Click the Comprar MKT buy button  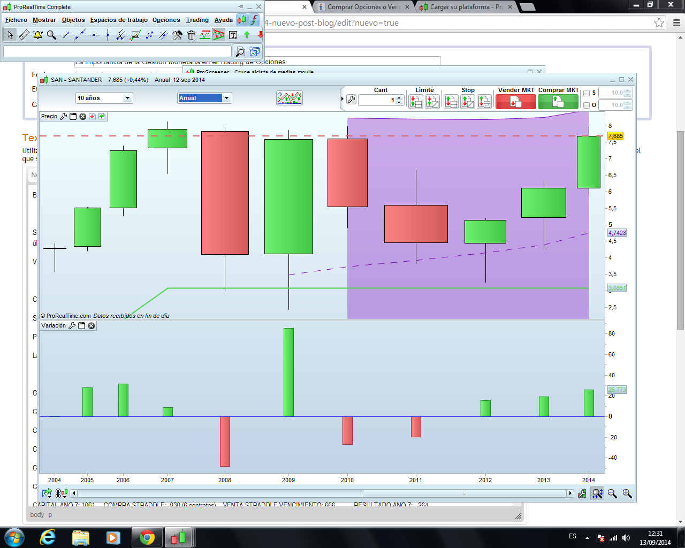tap(558, 102)
